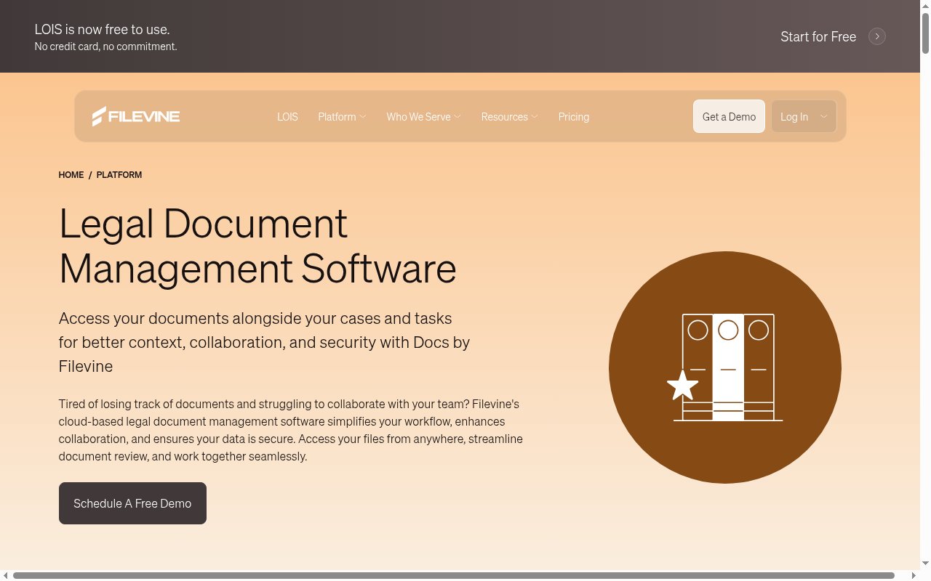The width and height of the screenshot is (931, 581).
Task: Click the scroll right arrow at bottom
Action: [x=914, y=576]
